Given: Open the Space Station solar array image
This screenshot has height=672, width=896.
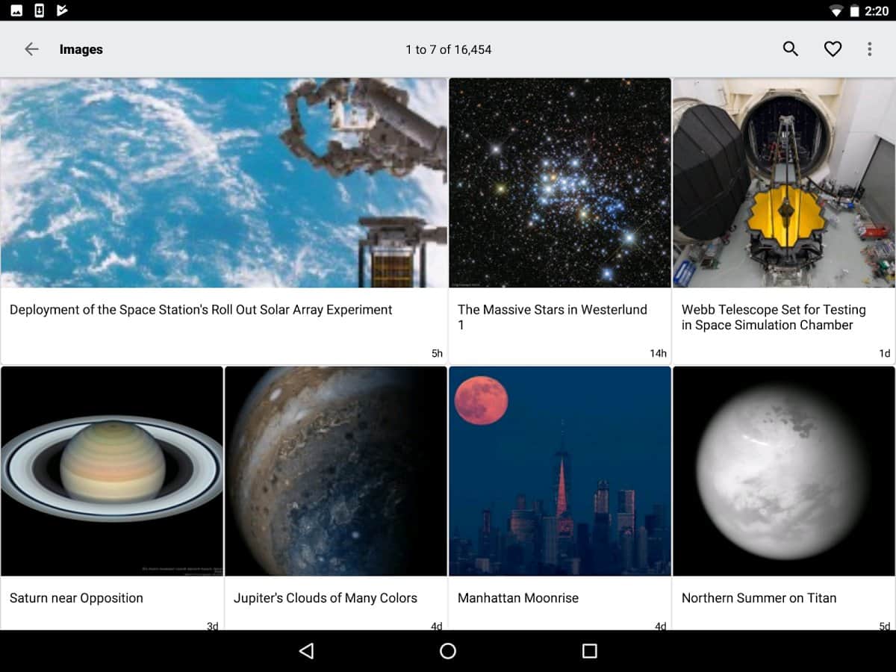Looking at the screenshot, I should 224,183.
